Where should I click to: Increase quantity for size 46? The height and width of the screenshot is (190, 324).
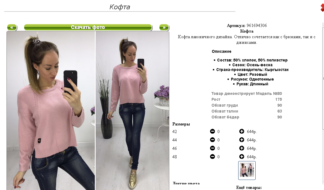pos(242,148)
